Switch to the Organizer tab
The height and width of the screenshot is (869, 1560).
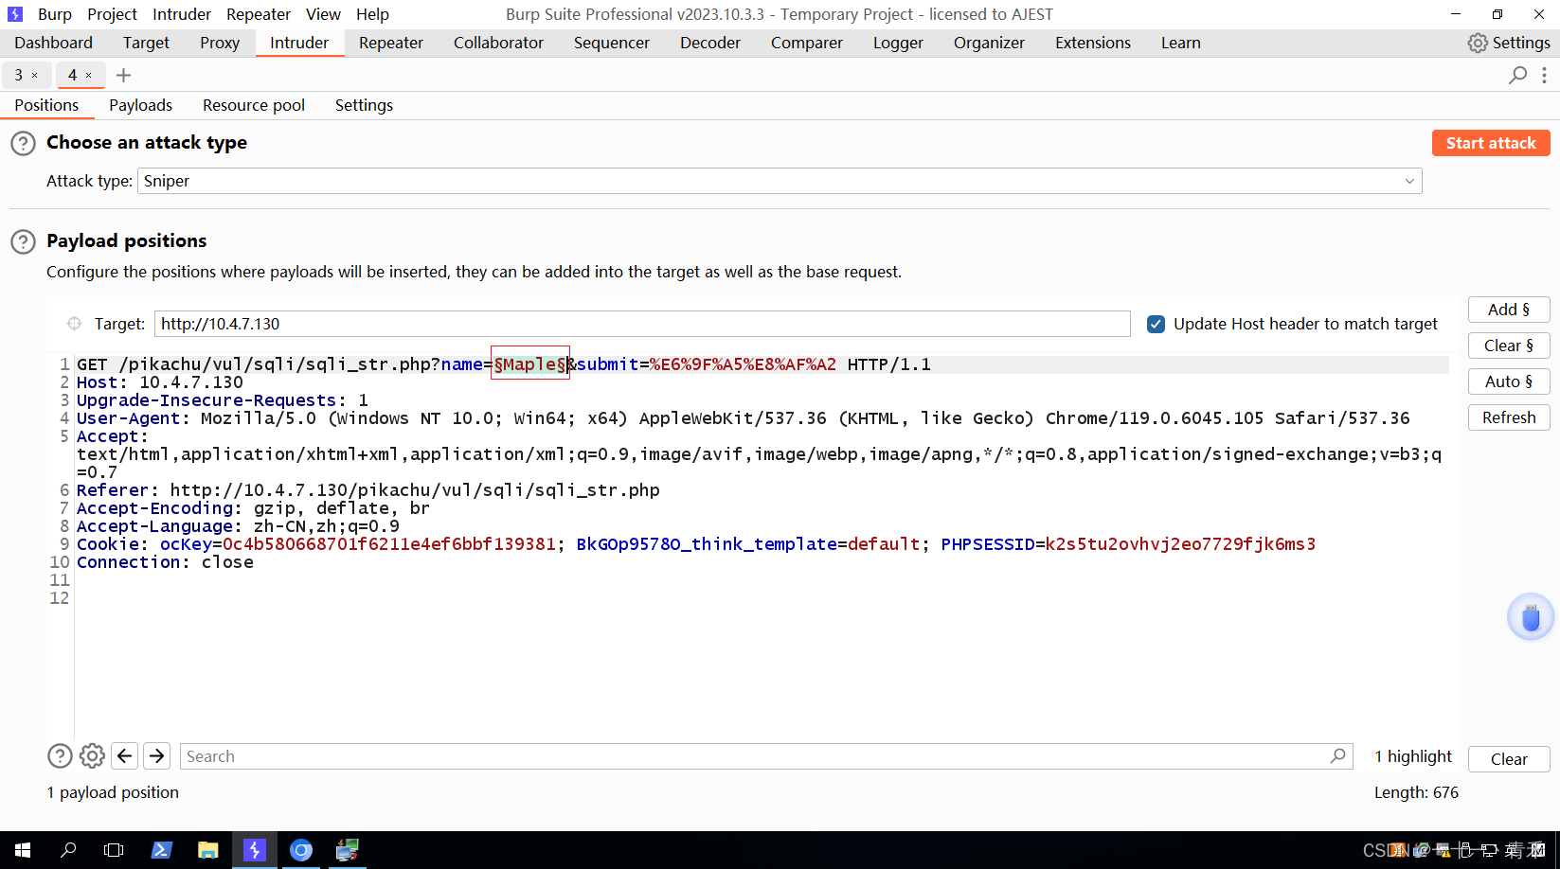pos(989,43)
